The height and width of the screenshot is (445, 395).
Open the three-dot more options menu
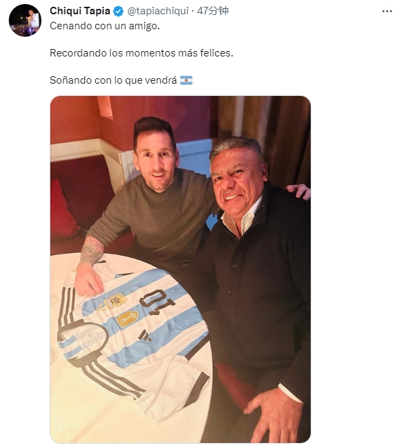(x=387, y=12)
